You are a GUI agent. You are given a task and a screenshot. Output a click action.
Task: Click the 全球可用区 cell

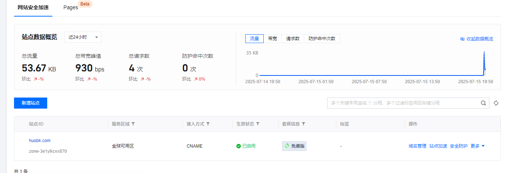[x=123, y=146]
